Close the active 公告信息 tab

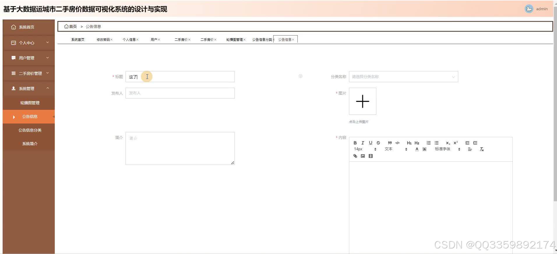[293, 40]
